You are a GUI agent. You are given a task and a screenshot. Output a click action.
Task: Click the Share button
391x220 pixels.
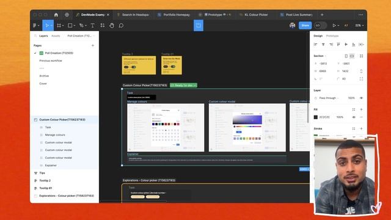[x=305, y=26]
